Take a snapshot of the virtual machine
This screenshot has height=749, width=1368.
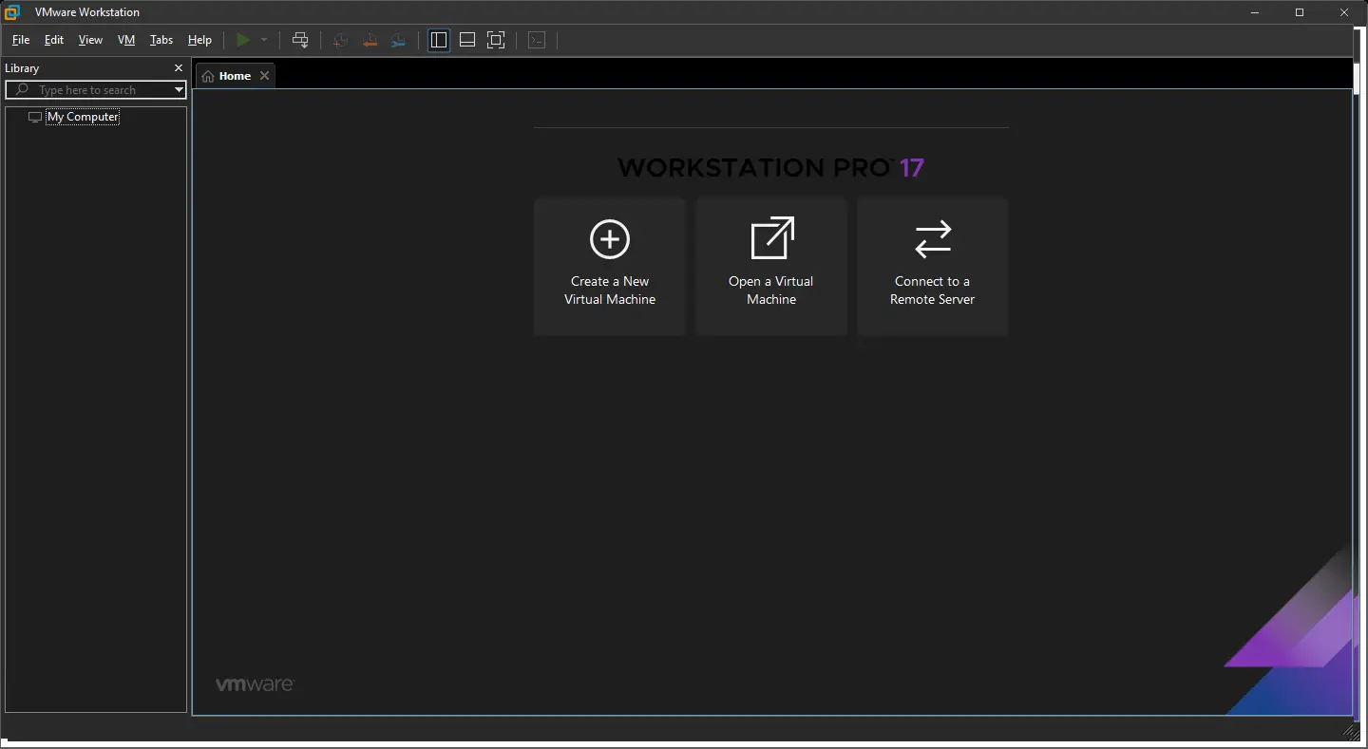click(341, 40)
